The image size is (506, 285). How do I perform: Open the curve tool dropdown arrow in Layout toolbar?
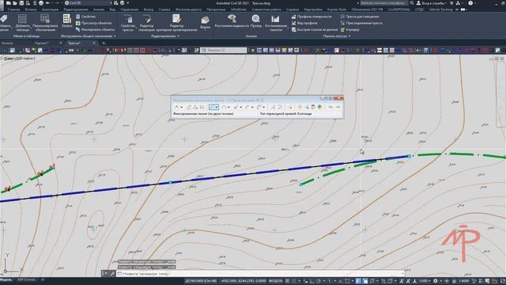point(228,107)
